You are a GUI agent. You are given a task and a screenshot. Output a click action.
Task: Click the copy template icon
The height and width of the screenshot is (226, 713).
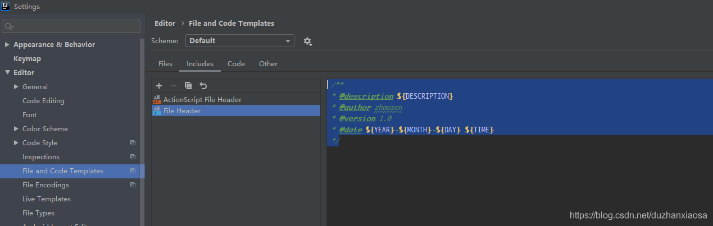[188, 86]
